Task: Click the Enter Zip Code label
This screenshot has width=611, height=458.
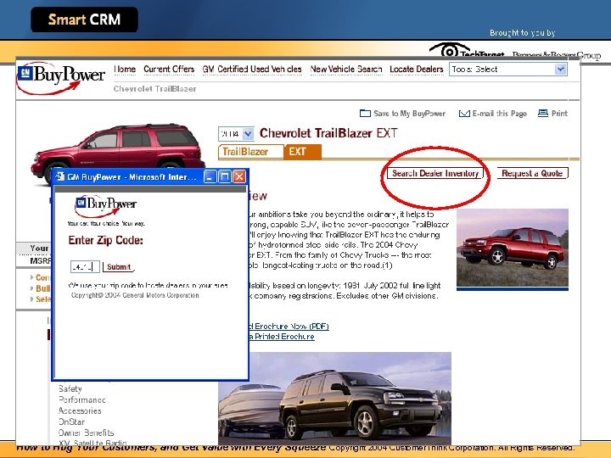Action: pyautogui.click(x=105, y=240)
